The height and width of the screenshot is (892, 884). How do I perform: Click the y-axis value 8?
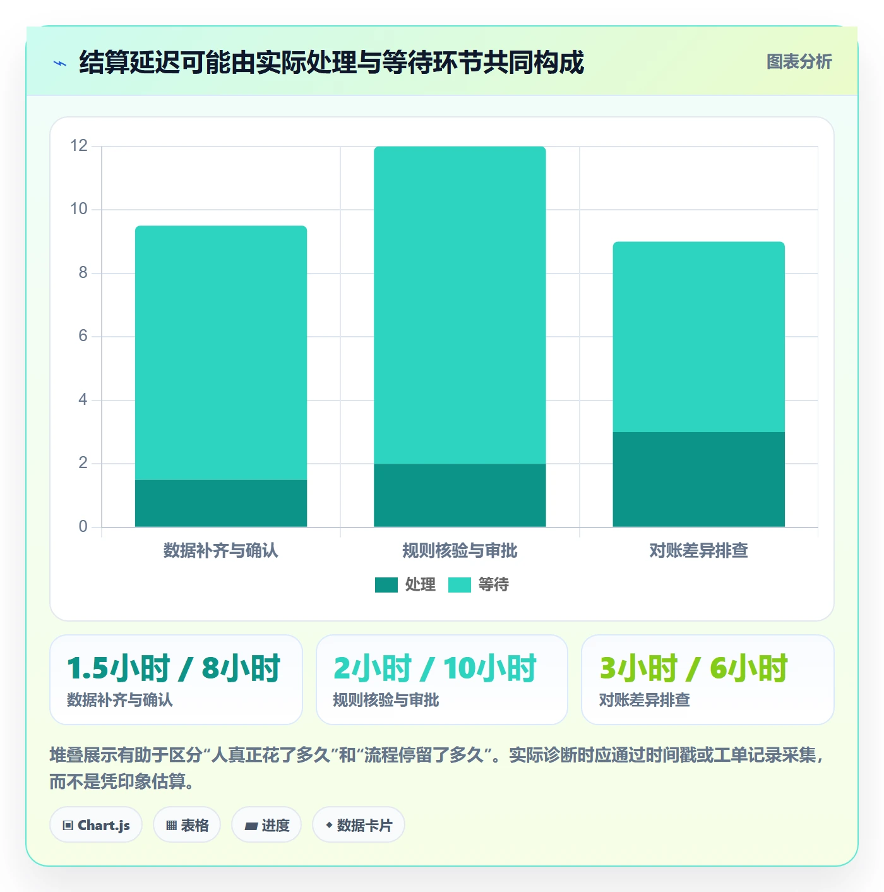tap(83, 273)
